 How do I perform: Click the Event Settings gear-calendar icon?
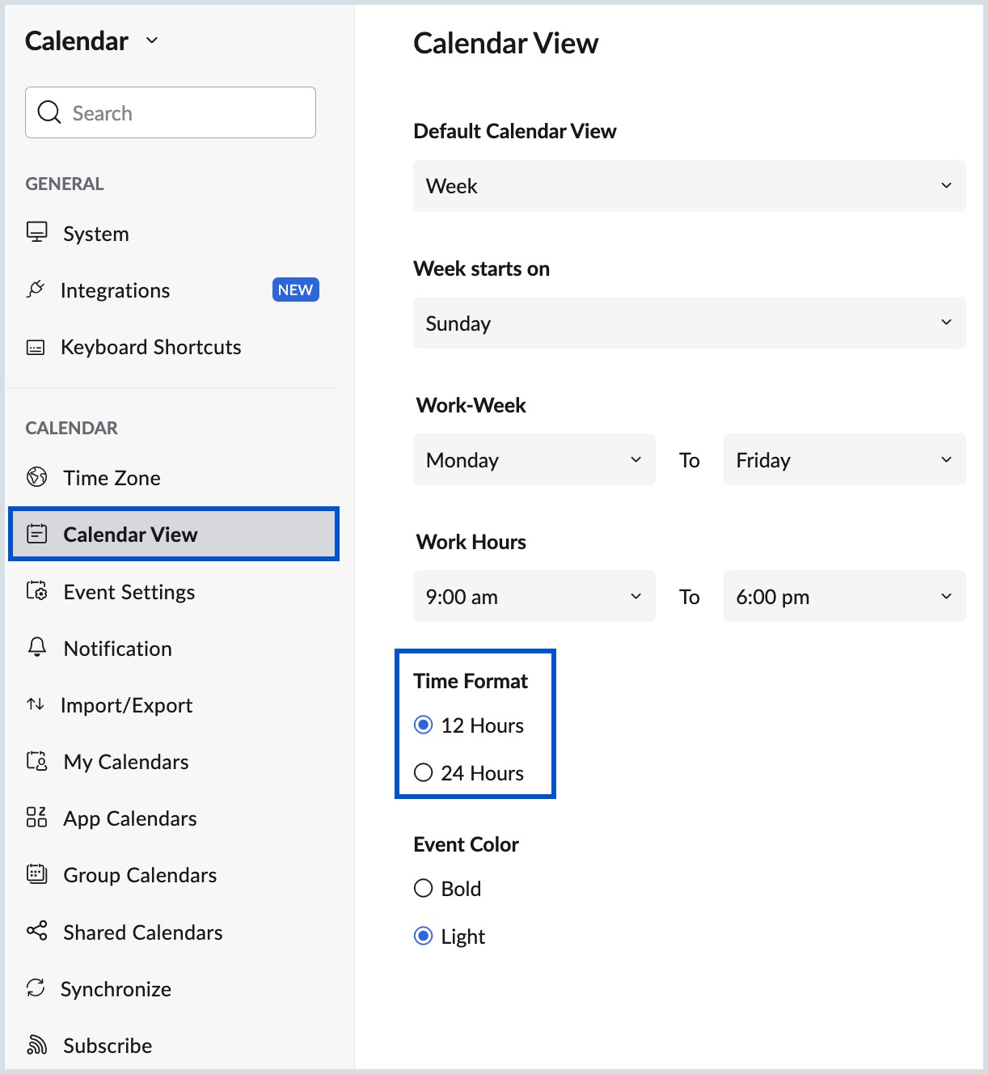(37, 591)
